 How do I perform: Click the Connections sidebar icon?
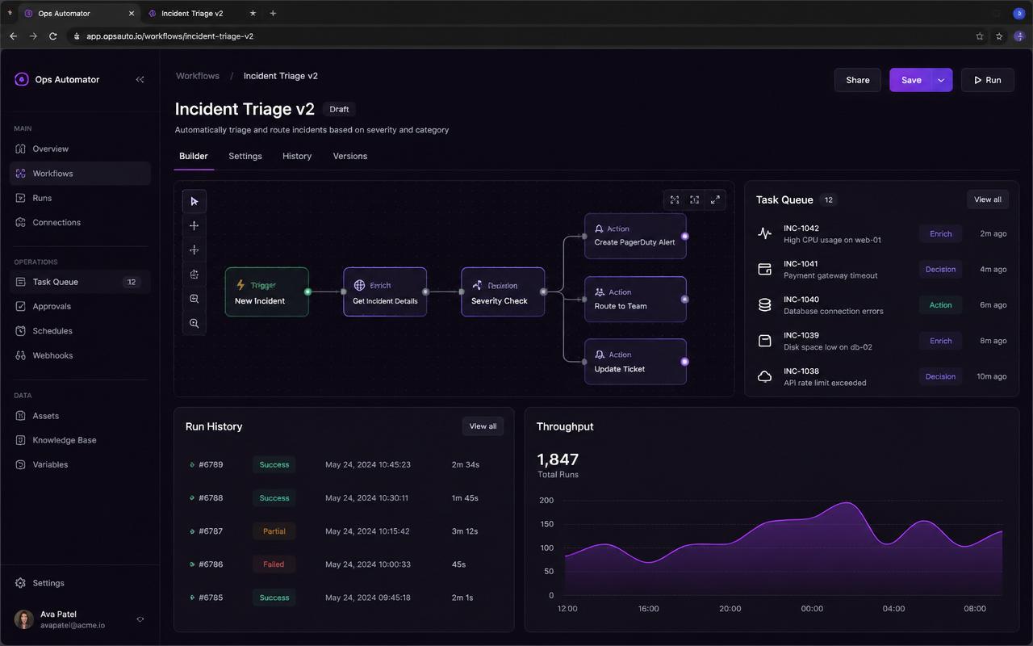[21, 222]
